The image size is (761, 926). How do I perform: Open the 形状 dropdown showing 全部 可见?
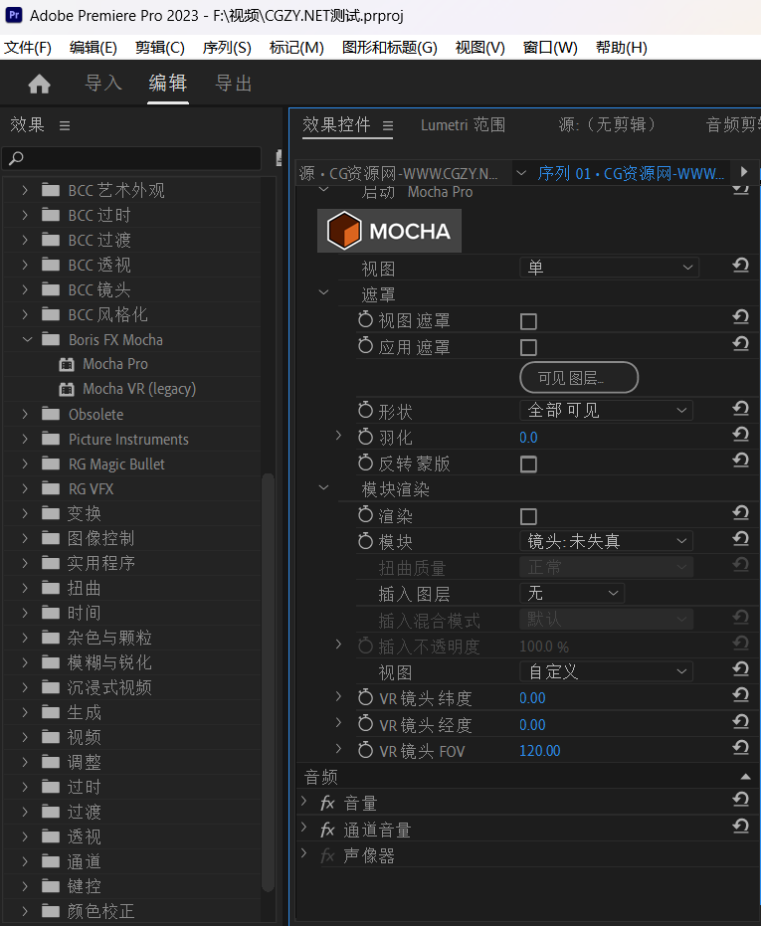[606, 410]
